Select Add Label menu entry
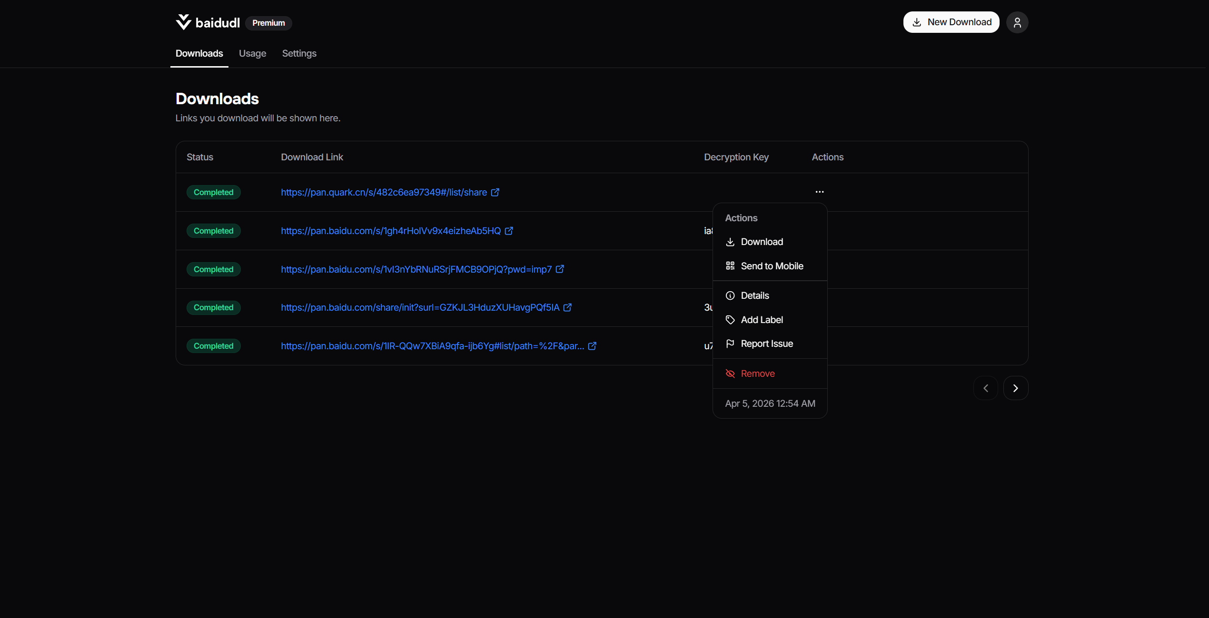The height and width of the screenshot is (618, 1209). pos(762,320)
